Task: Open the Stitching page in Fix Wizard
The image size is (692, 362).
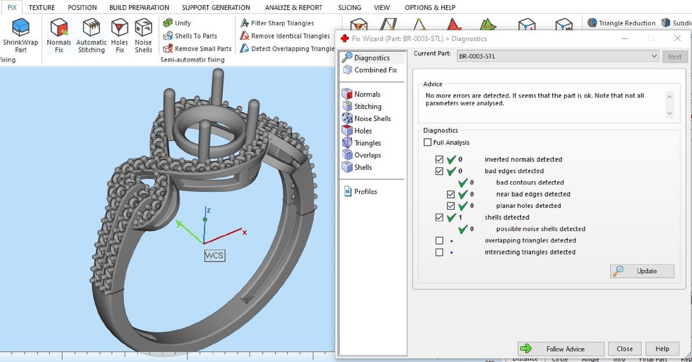Action: point(362,106)
